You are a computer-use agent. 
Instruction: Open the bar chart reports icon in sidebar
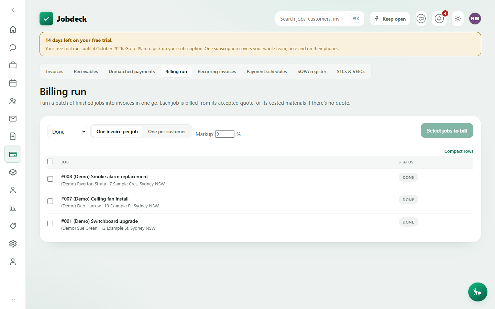click(x=13, y=208)
